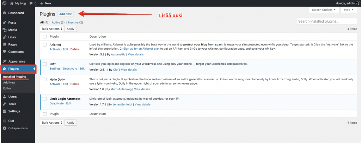Viewport: 361px width, 143px height.
Task: Delete the Hello Dolly plugin
Action: pyautogui.click(x=75, y=84)
